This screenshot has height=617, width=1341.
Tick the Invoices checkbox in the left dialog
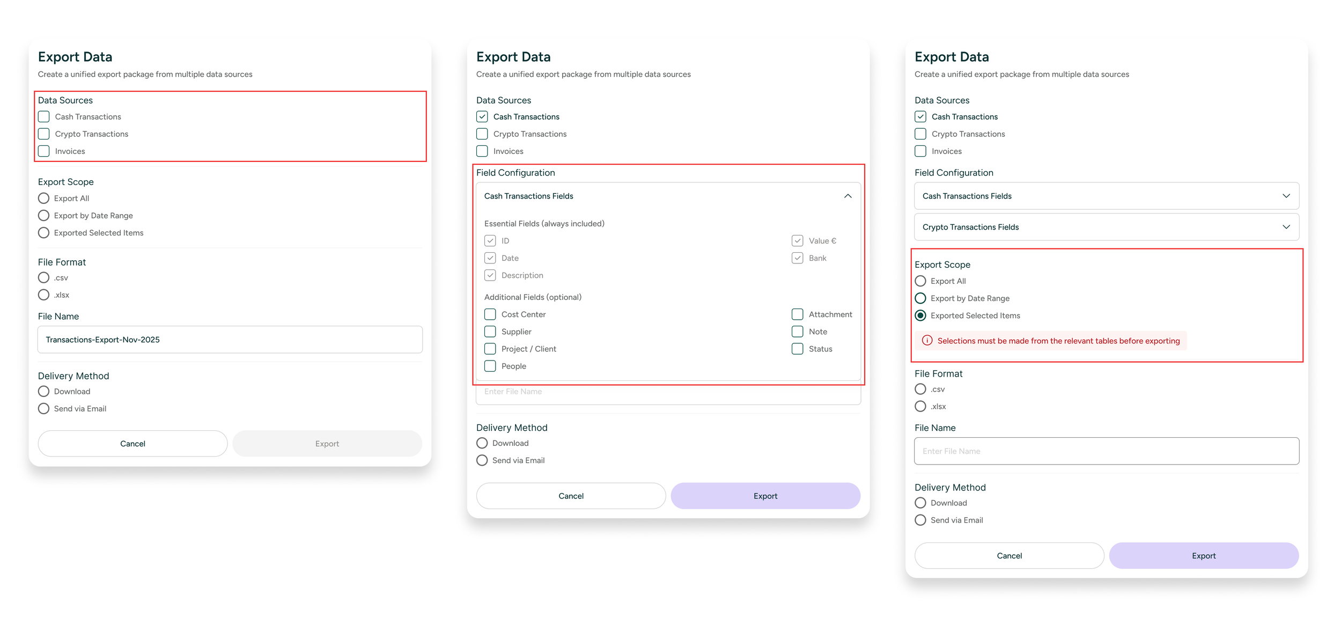coord(44,151)
